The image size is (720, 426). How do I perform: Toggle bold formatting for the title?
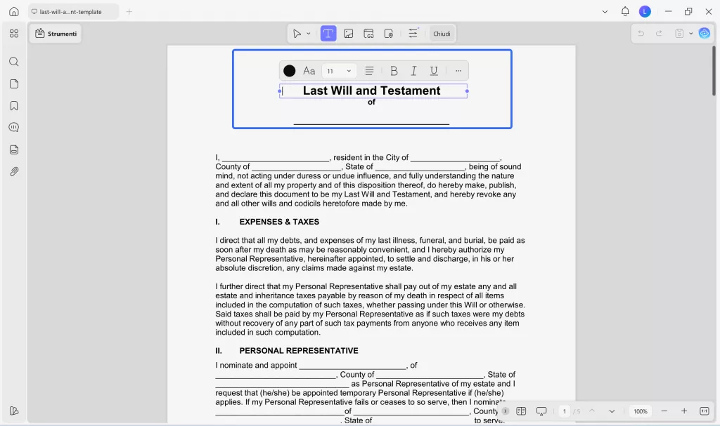pyautogui.click(x=394, y=70)
